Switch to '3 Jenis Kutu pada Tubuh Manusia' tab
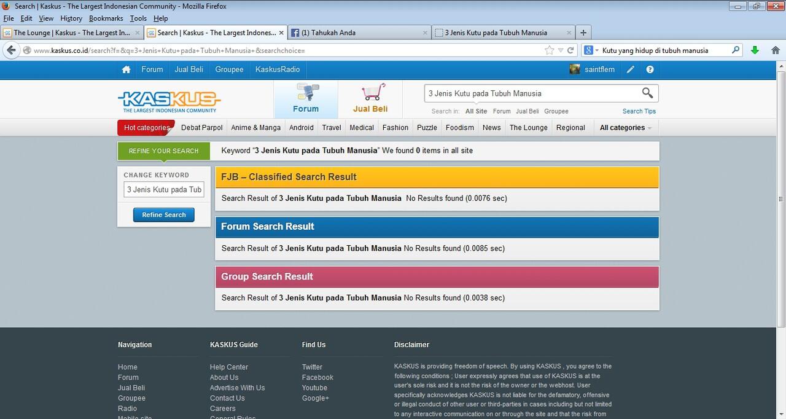 (503, 33)
